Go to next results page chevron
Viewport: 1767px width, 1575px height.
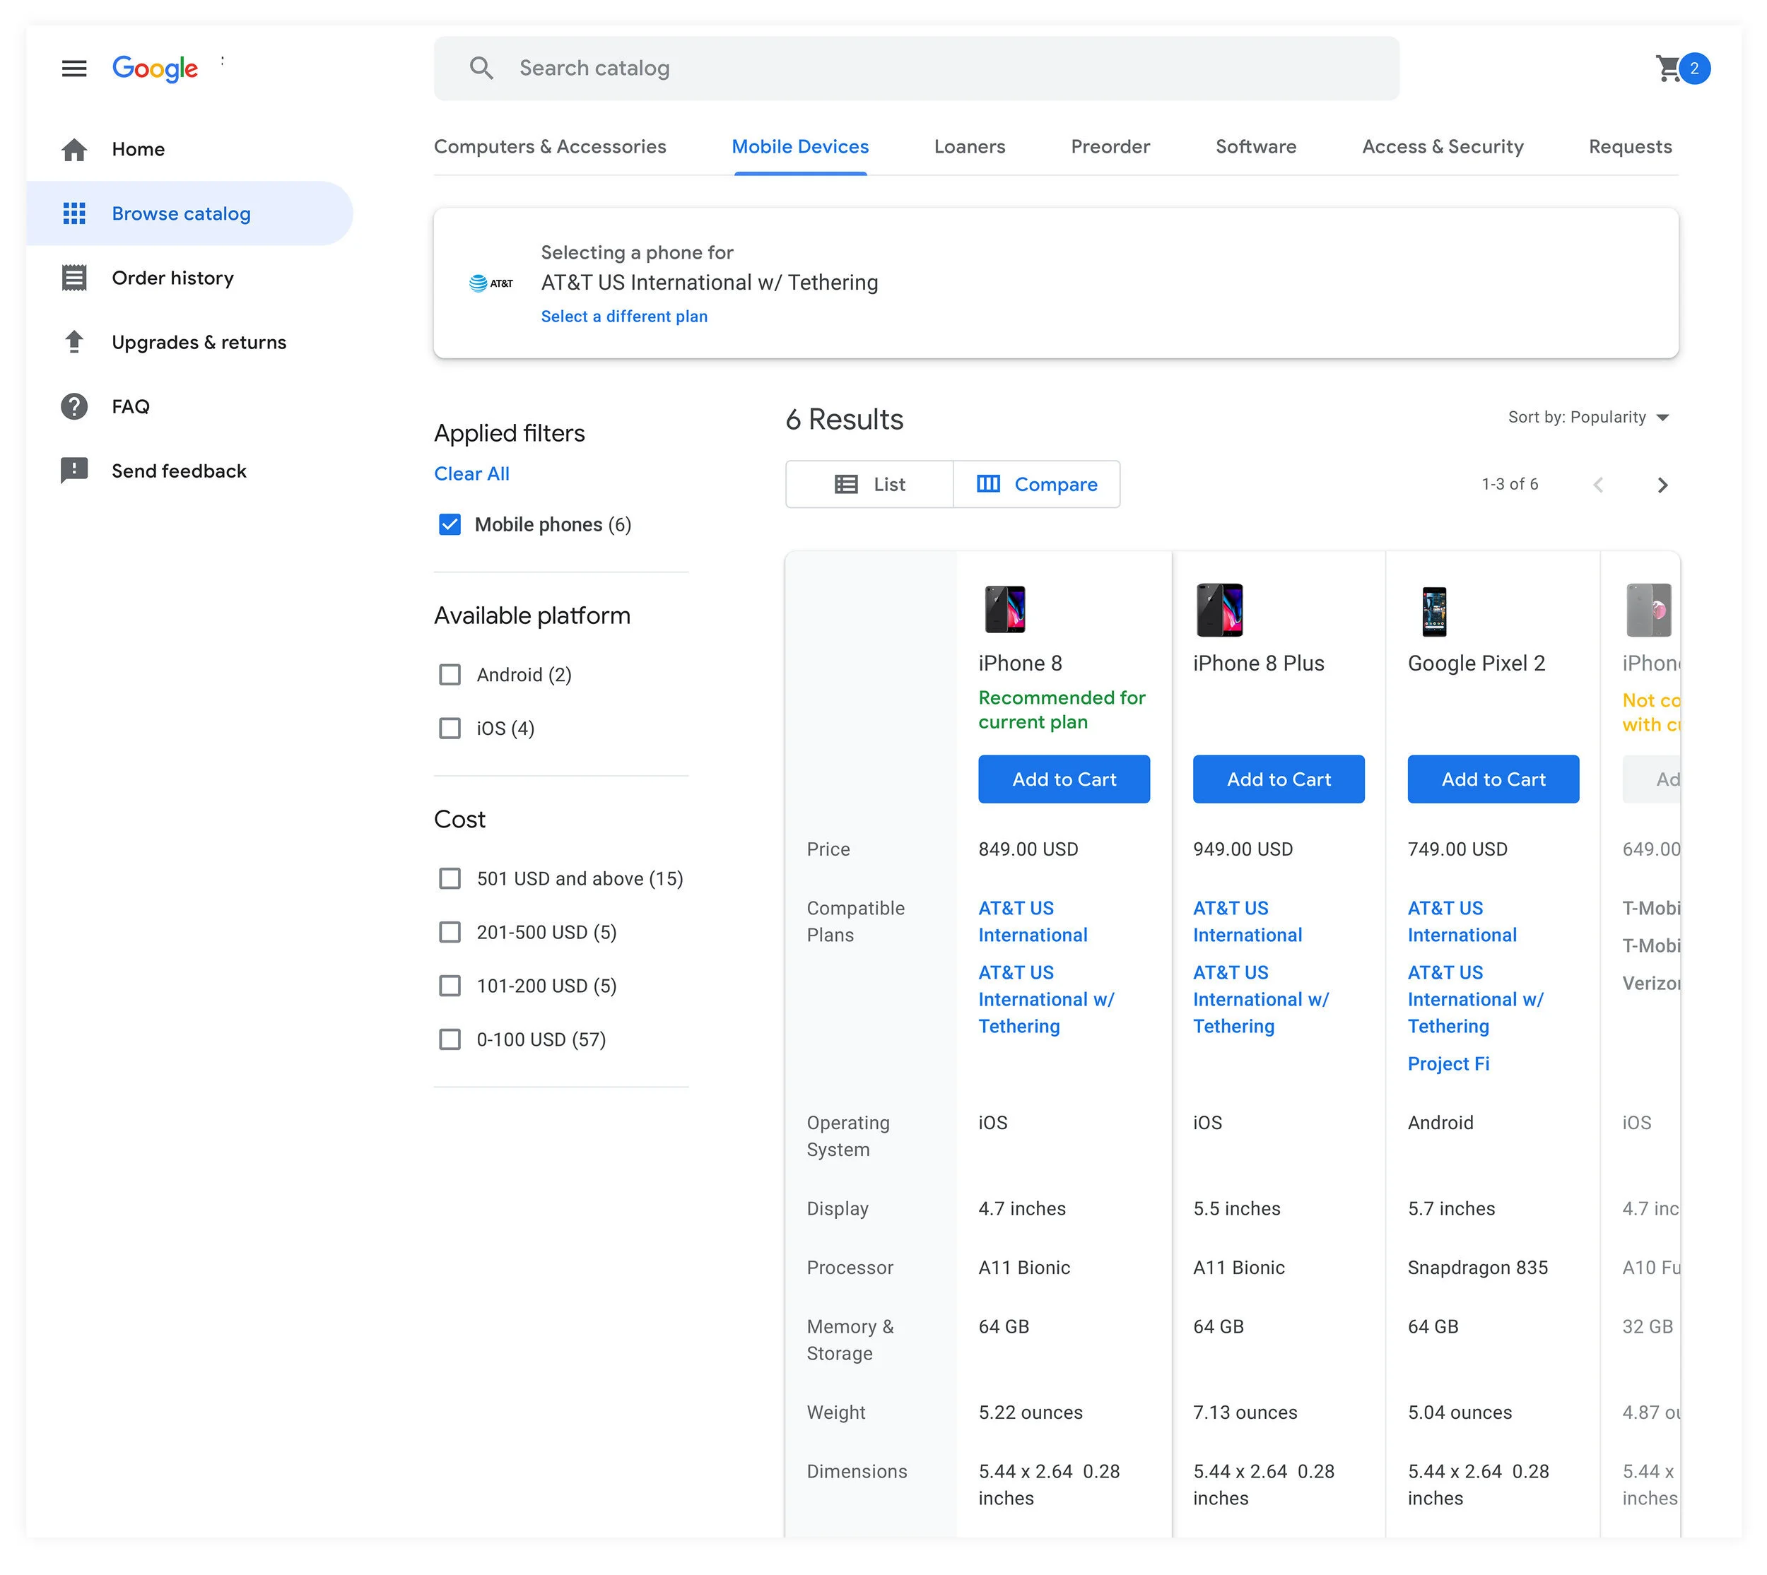pyautogui.click(x=1662, y=485)
